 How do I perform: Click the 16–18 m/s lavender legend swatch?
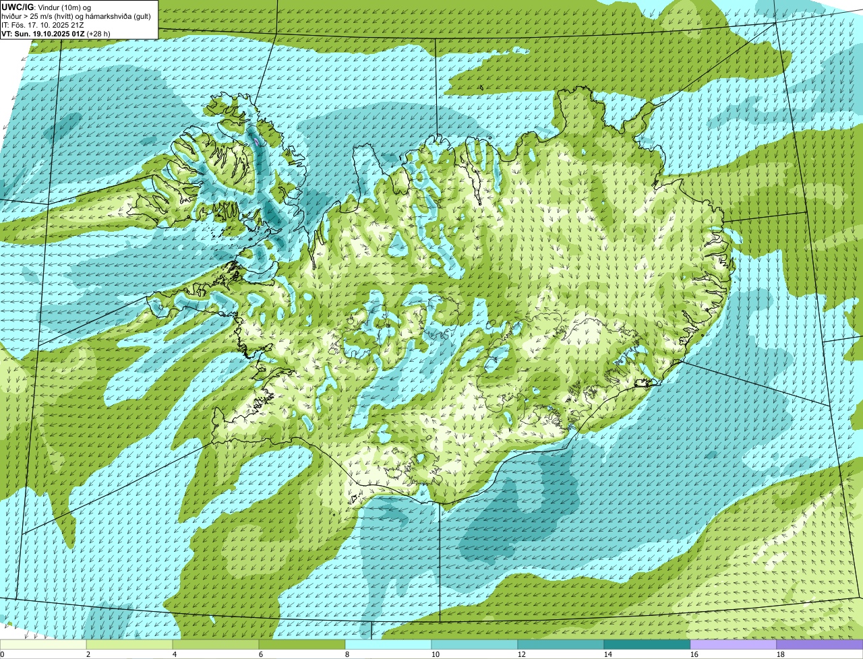click(x=734, y=644)
